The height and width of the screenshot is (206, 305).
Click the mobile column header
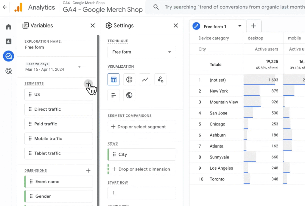(294, 38)
